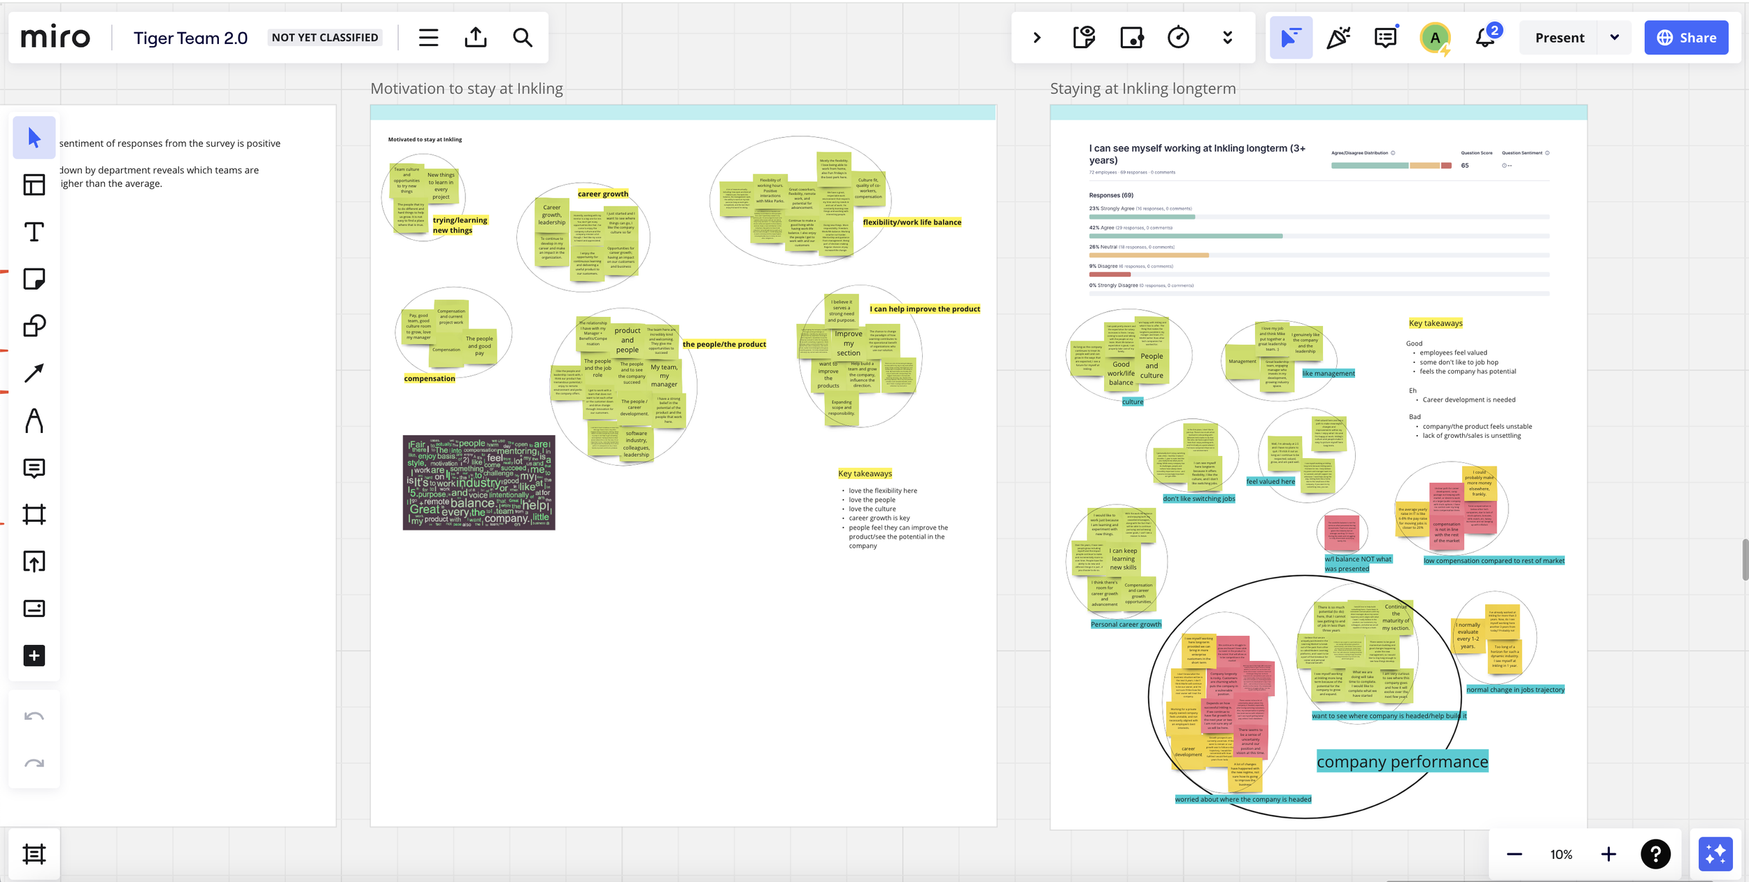Choose the Select cursor tool
Screen dimensions: 1749x882
[34, 138]
